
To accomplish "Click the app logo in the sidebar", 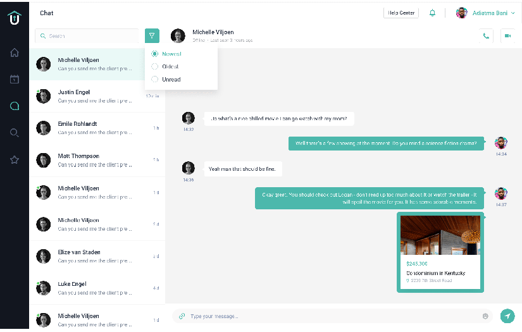I will point(15,18).
